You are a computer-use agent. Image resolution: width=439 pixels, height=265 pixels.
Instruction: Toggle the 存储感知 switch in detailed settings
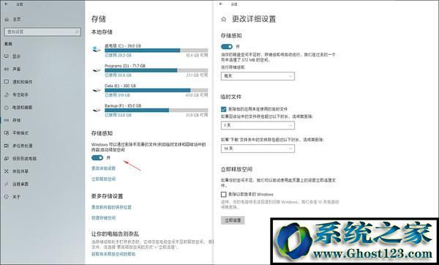[227, 47]
